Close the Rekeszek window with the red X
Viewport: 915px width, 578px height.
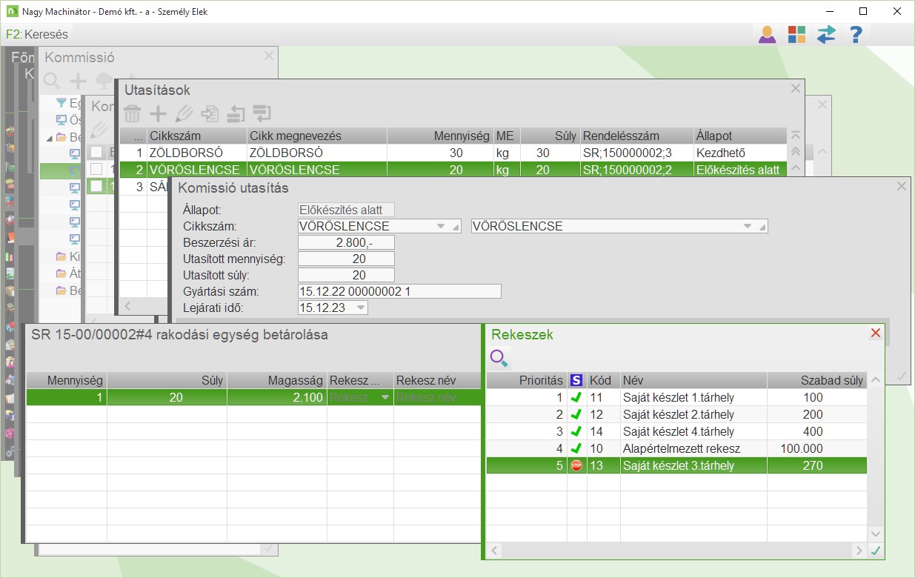tap(876, 333)
